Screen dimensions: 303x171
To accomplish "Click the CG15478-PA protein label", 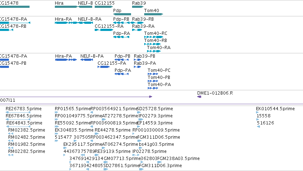I will click(x=14, y=56).
